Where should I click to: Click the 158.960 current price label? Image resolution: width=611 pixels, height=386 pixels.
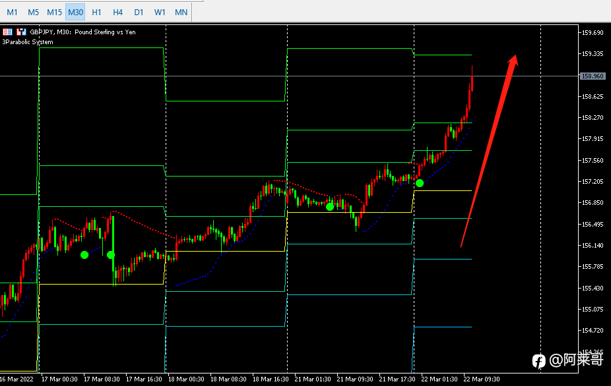(x=593, y=76)
